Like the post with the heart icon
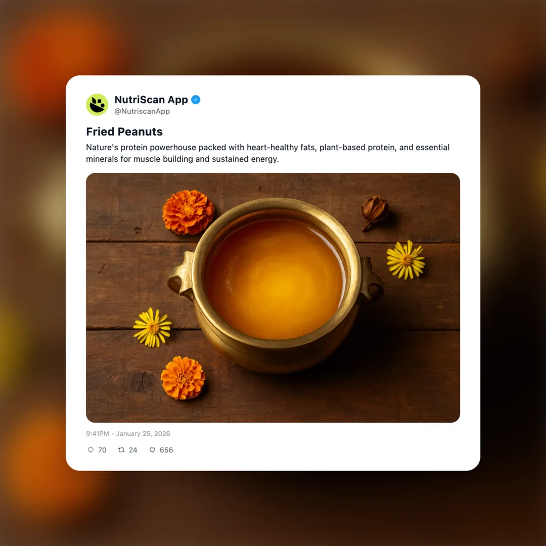 coord(152,450)
